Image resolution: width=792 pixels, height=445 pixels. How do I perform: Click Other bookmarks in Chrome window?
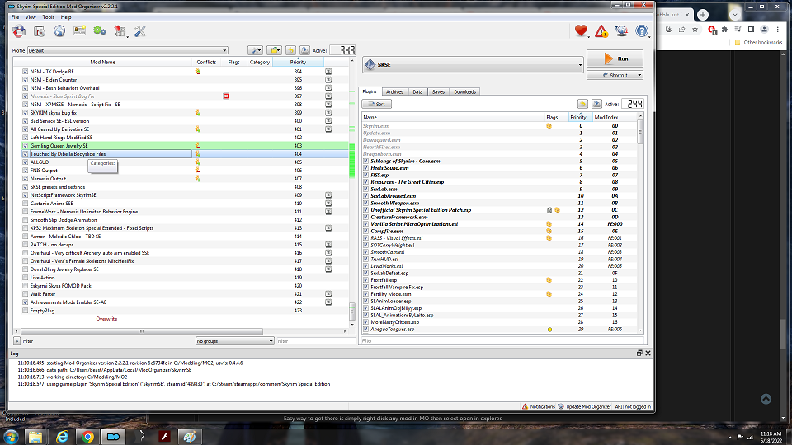coord(759,42)
